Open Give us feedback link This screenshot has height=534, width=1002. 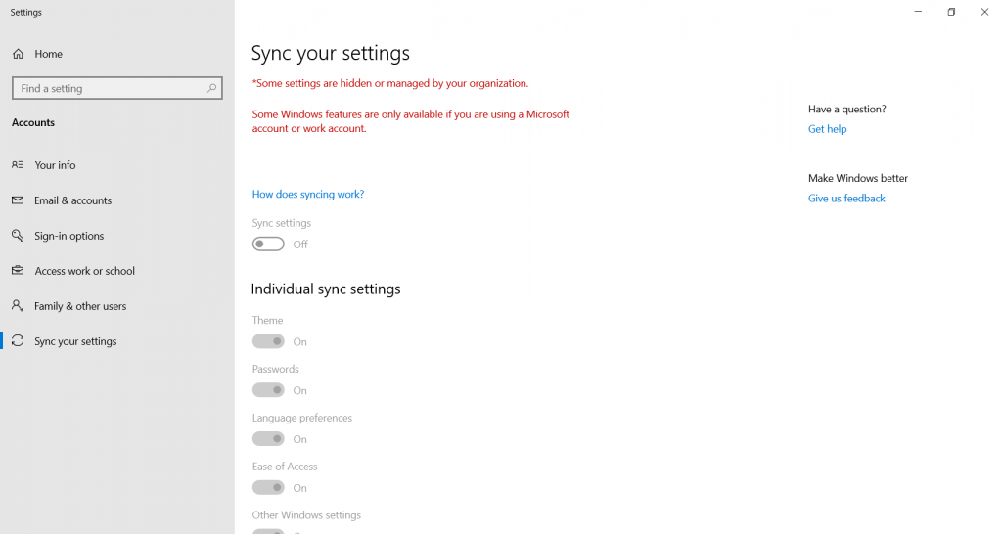pyautogui.click(x=846, y=198)
